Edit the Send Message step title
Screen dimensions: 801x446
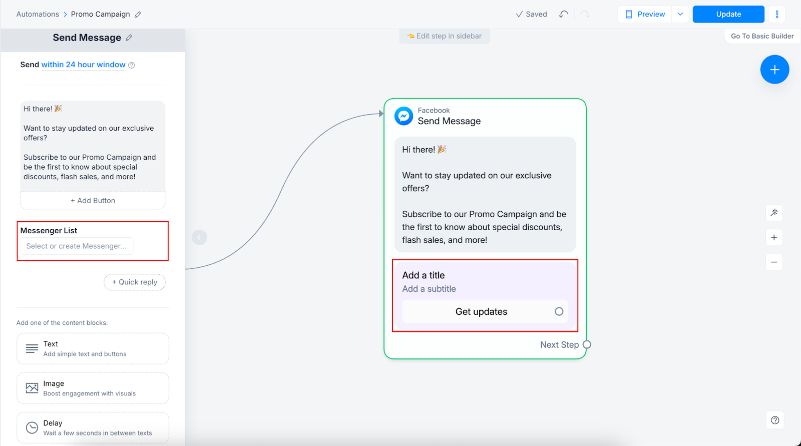pyautogui.click(x=129, y=38)
